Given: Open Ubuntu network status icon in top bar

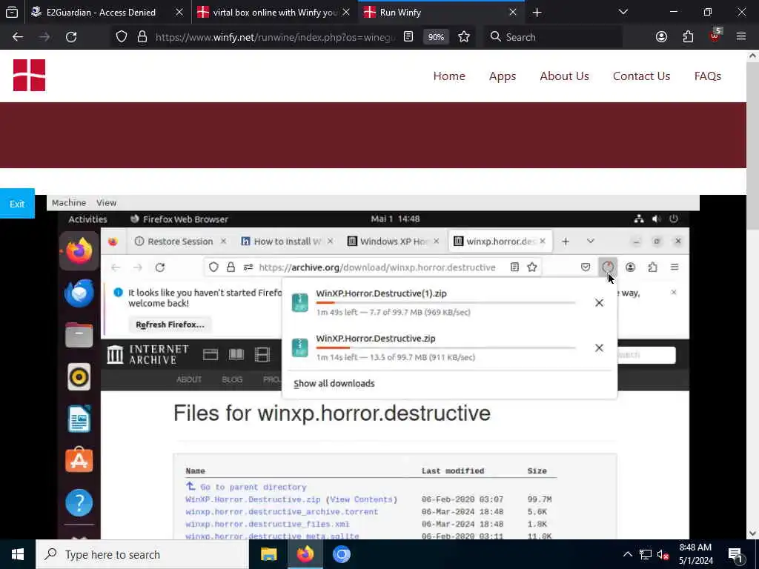Looking at the screenshot, I should click(x=639, y=219).
